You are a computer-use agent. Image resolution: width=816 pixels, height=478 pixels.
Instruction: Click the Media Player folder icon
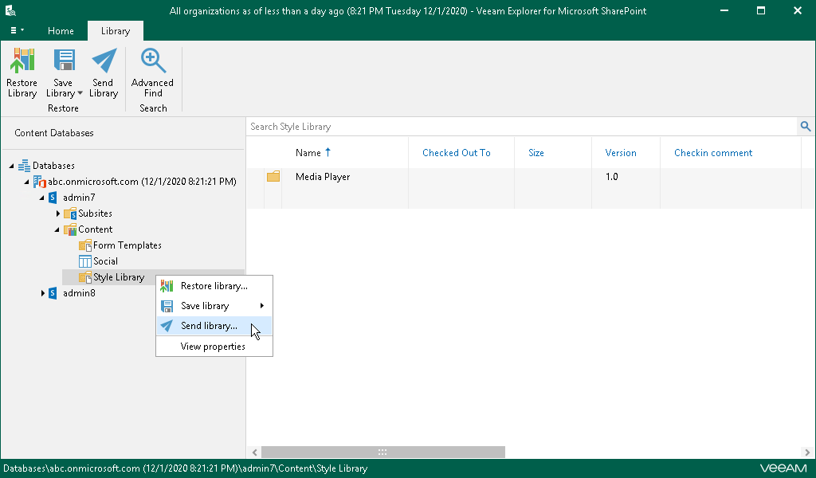coord(273,177)
